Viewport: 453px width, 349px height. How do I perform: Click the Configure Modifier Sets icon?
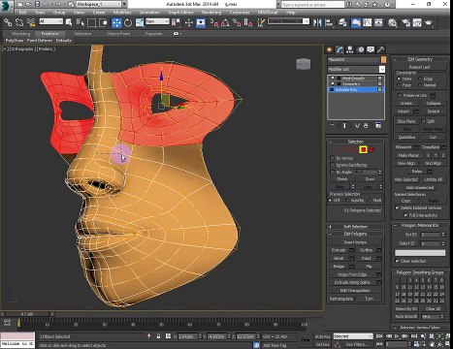378,126
